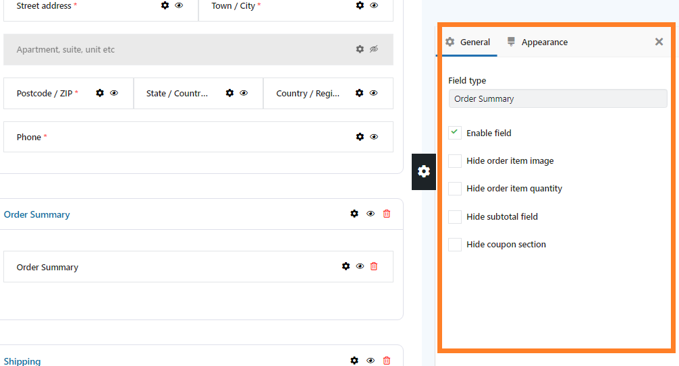Click the Field type Order Summary input
The height and width of the screenshot is (366, 679).
coord(558,98)
